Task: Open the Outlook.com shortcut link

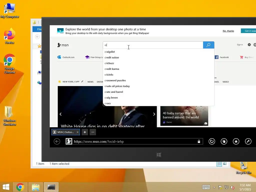Action: pyautogui.click(x=66, y=57)
